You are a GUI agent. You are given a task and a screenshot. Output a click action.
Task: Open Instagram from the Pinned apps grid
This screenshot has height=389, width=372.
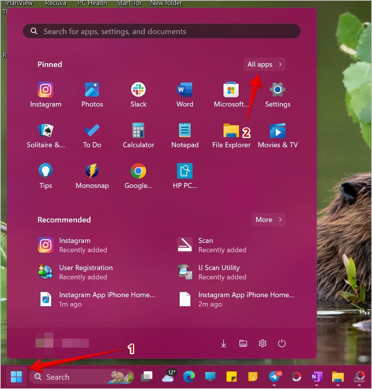46,95
